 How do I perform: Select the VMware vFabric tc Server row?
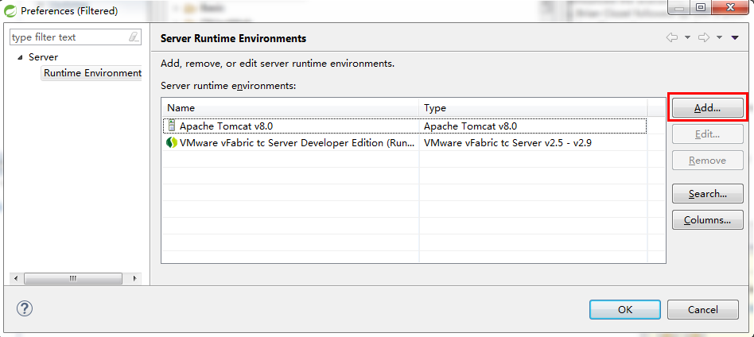(404, 143)
